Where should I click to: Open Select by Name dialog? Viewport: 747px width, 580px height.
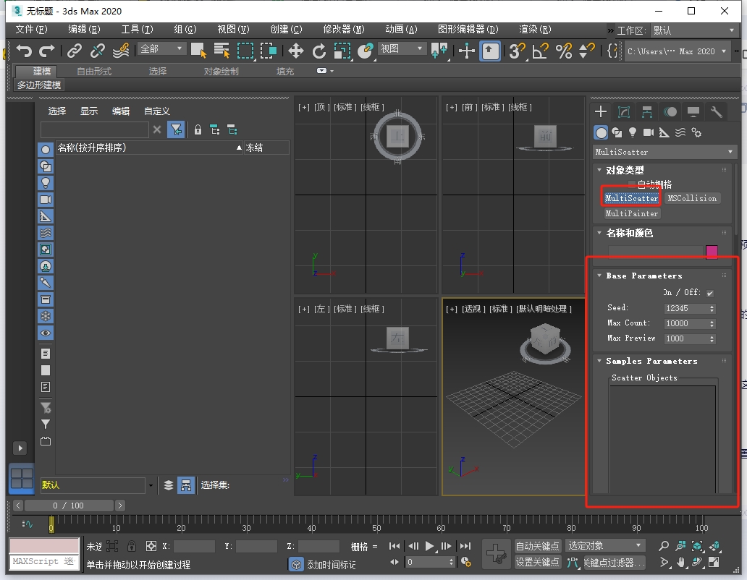(221, 50)
